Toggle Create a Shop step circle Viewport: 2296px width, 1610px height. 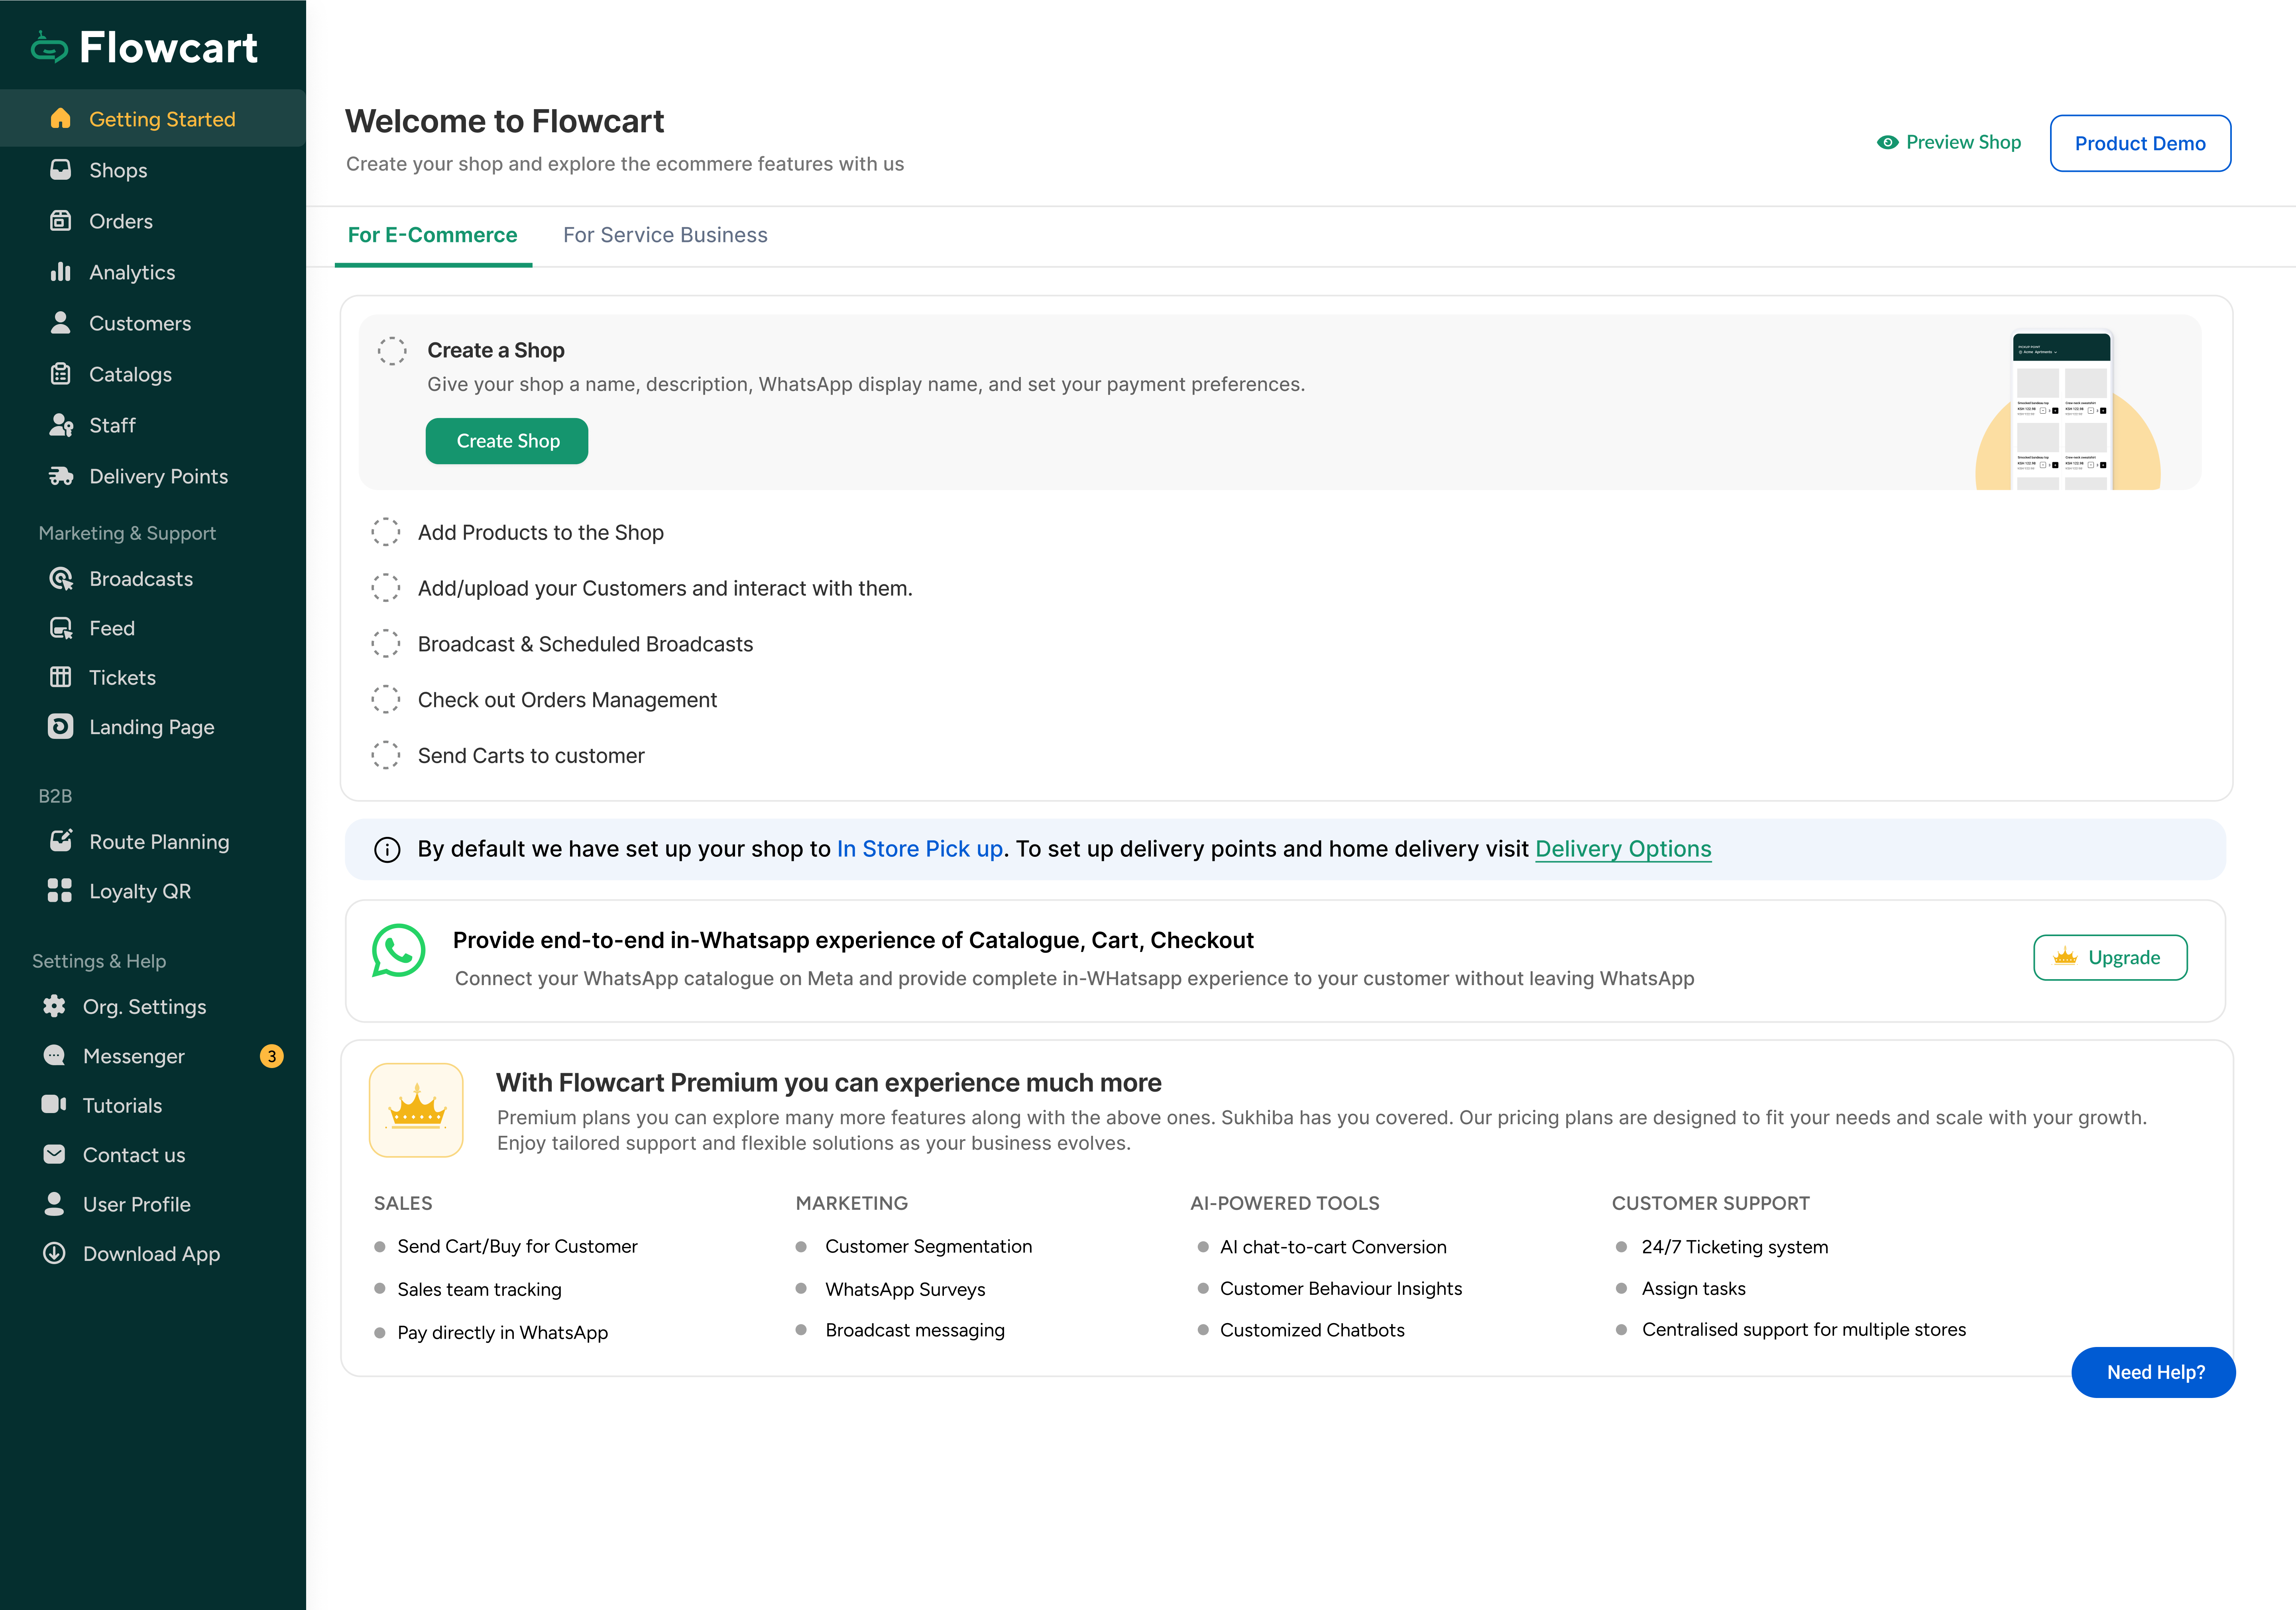[392, 351]
